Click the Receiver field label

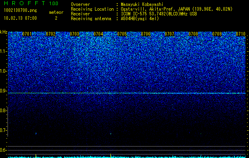point(80,14)
